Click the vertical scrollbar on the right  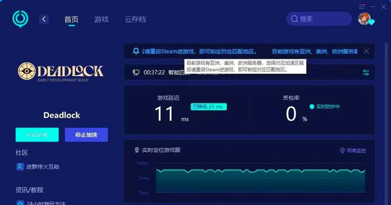[x=386, y=123]
